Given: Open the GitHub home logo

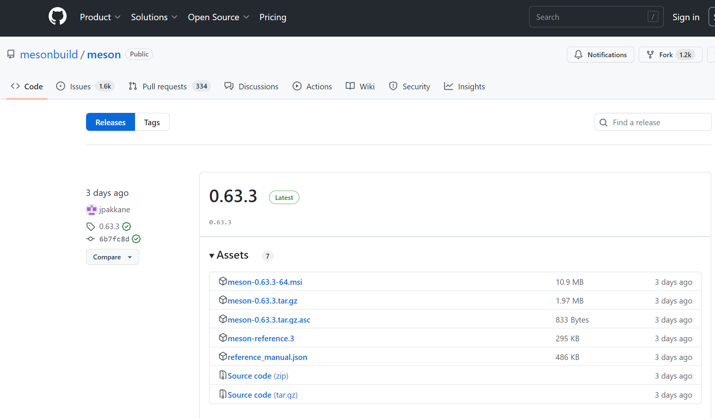Looking at the screenshot, I should tap(58, 17).
